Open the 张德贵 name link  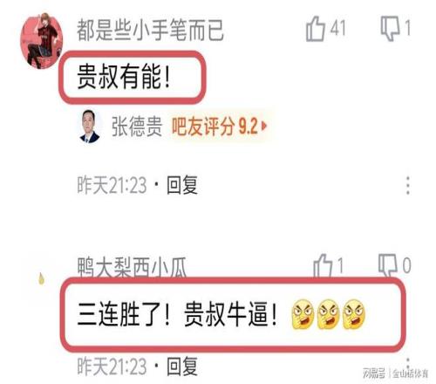pos(137,127)
